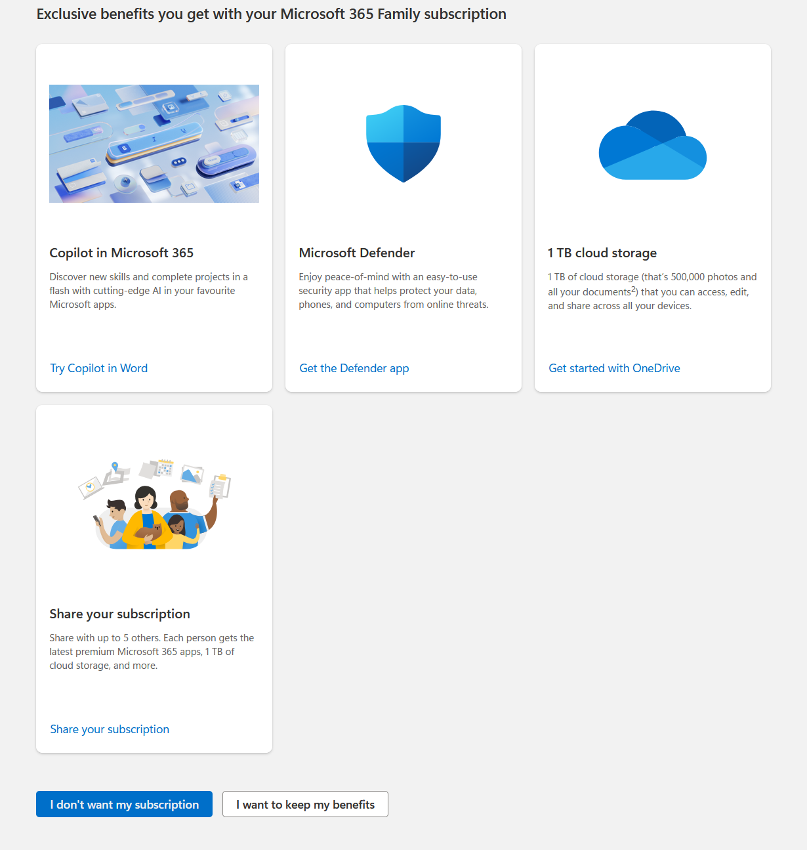Click the Share your subscription card heading
Image resolution: width=807 pixels, height=850 pixels.
(x=119, y=614)
